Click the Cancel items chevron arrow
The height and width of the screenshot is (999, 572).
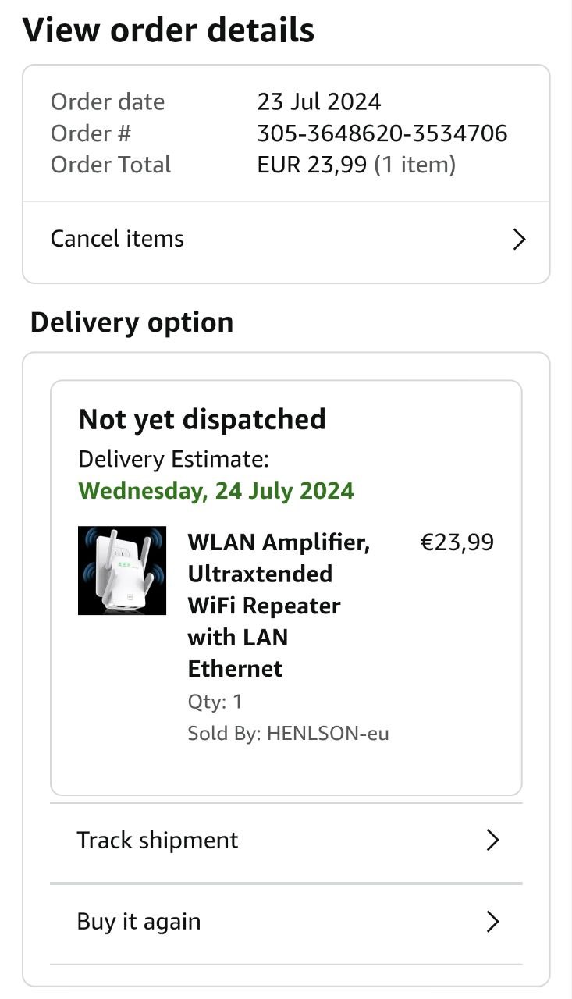pyautogui.click(x=519, y=239)
